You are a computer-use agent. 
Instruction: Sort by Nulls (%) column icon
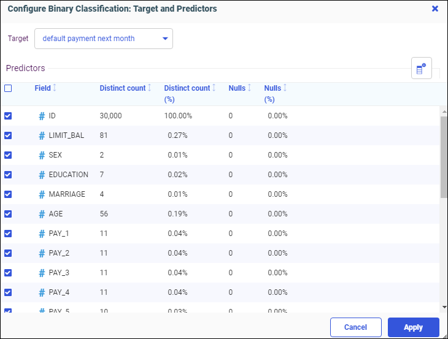coord(285,88)
